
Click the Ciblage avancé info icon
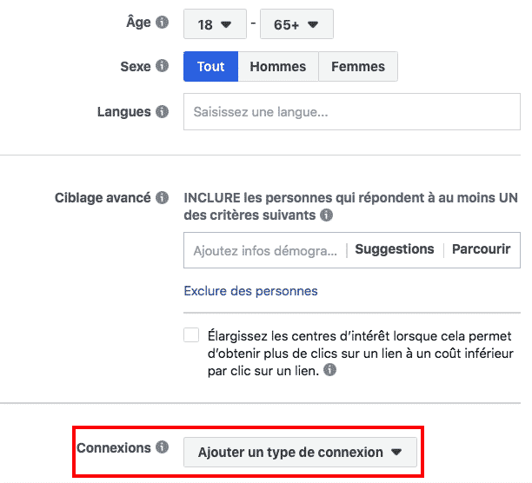[162, 198]
